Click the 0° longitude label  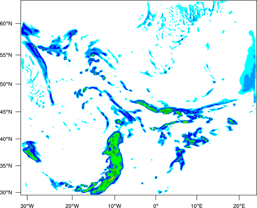156,206
